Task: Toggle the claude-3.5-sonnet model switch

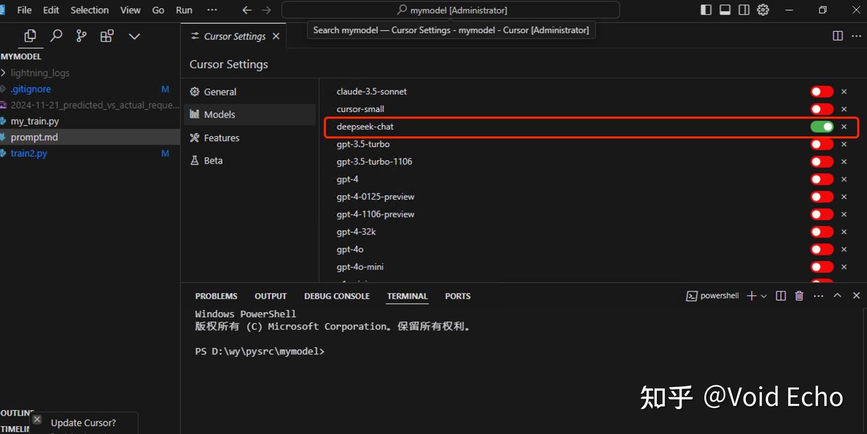Action: (x=822, y=91)
